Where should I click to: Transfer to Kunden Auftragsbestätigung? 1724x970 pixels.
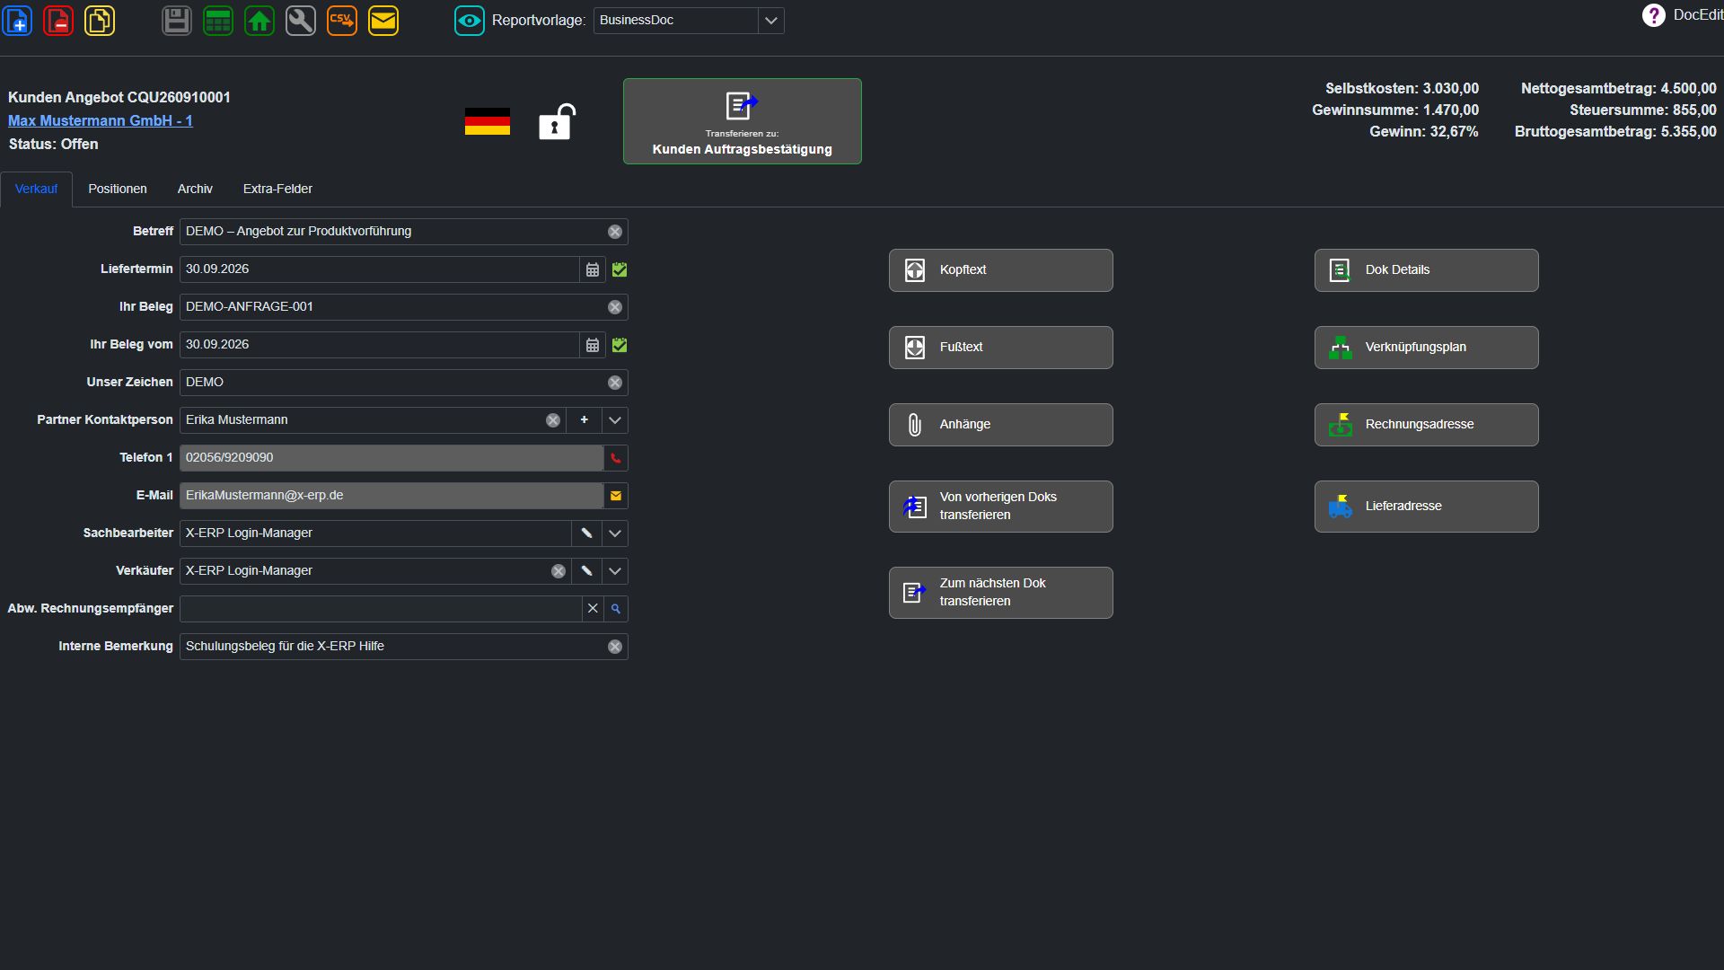743,121
